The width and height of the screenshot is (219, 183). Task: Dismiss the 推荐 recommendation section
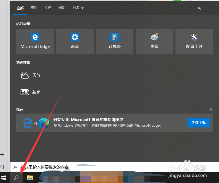(211, 109)
